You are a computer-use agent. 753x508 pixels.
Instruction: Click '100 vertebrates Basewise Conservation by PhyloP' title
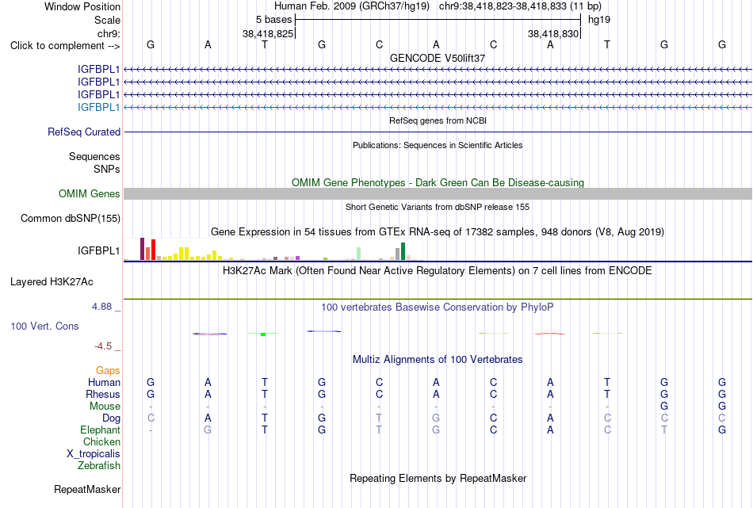(x=438, y=307)
